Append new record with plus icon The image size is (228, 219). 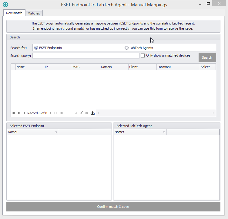coord(66,113)
